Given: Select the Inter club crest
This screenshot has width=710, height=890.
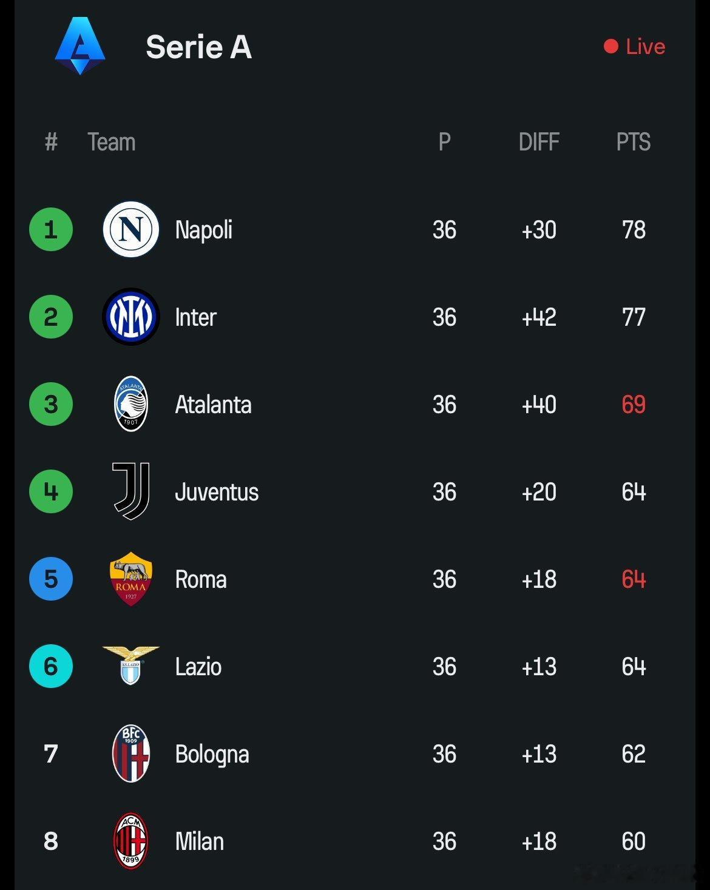Looking at the screenshot, I should (x=131, y=317).
